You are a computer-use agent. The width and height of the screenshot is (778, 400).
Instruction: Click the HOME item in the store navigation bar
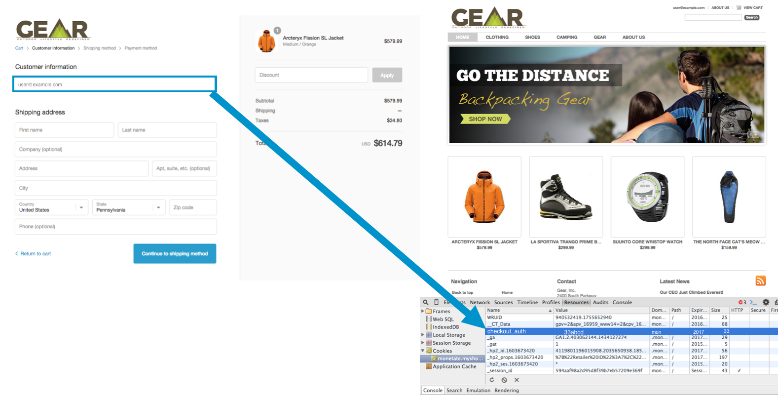(x=463, y=37)
